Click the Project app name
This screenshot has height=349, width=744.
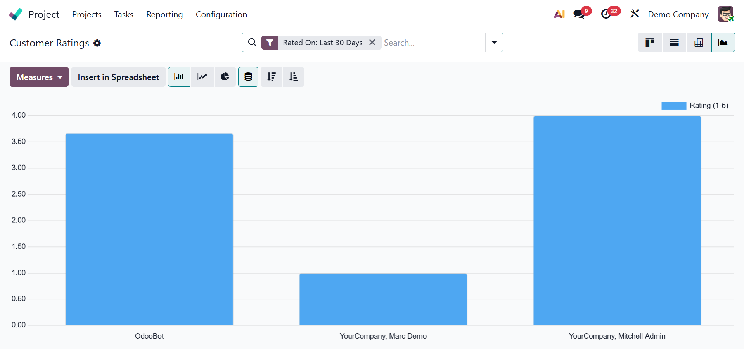pyautogui.click(x=44, y=14)
